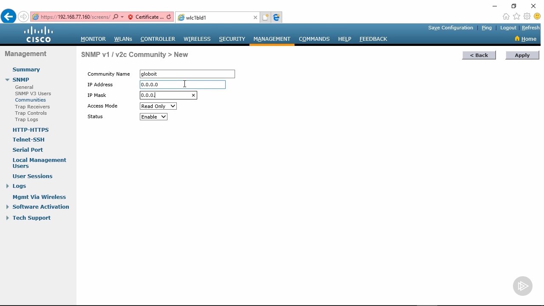Click the smiley feedback icon
This screenshot has height=306, width=544.
pos(537,17)
